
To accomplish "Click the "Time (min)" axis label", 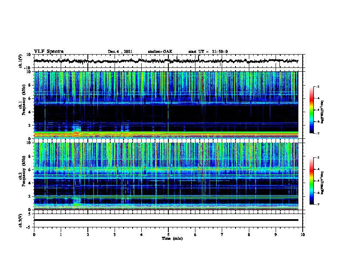I will tap(172, 239).
